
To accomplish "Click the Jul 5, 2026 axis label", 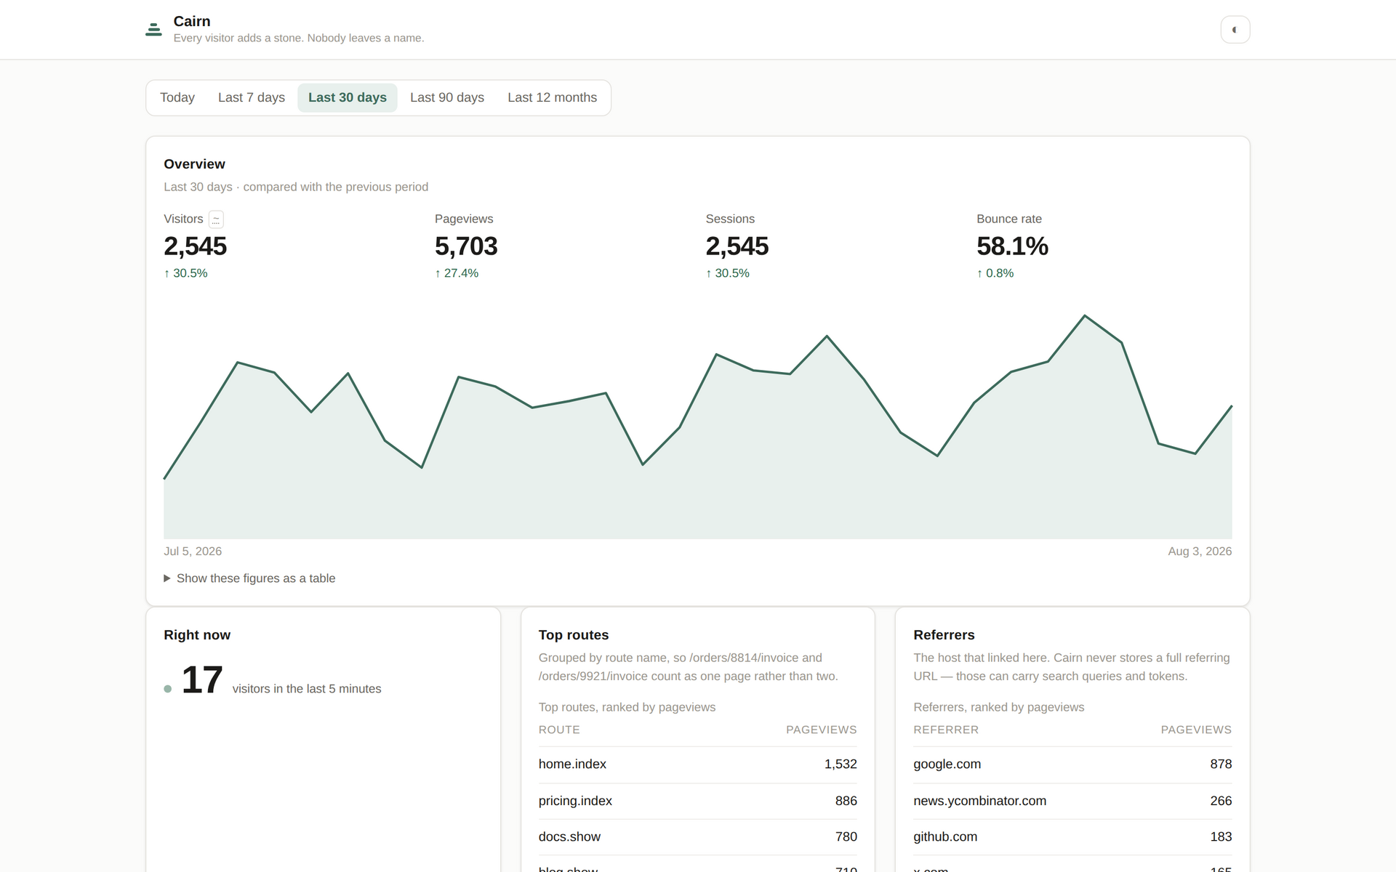I will [193, 552].
